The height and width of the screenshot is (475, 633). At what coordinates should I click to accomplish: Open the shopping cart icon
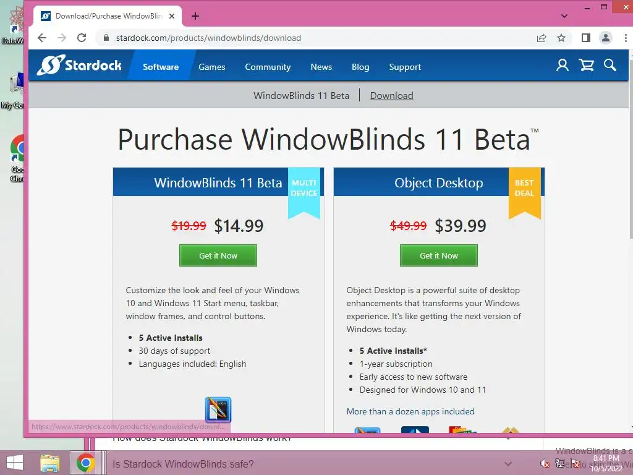click(586, 66)
